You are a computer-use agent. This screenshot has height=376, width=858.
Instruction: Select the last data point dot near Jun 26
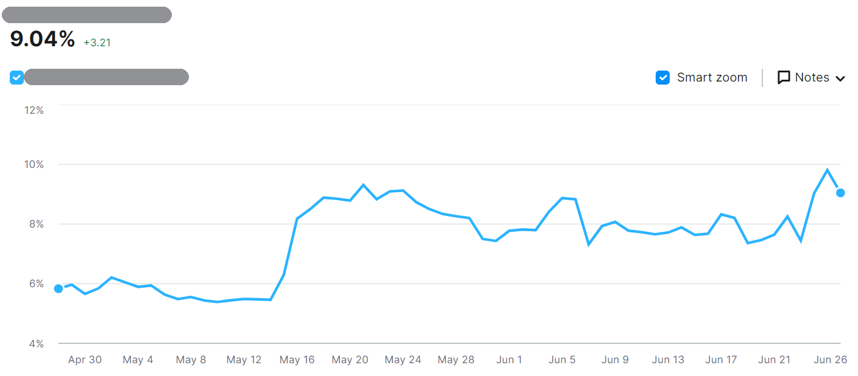(840, 193)
